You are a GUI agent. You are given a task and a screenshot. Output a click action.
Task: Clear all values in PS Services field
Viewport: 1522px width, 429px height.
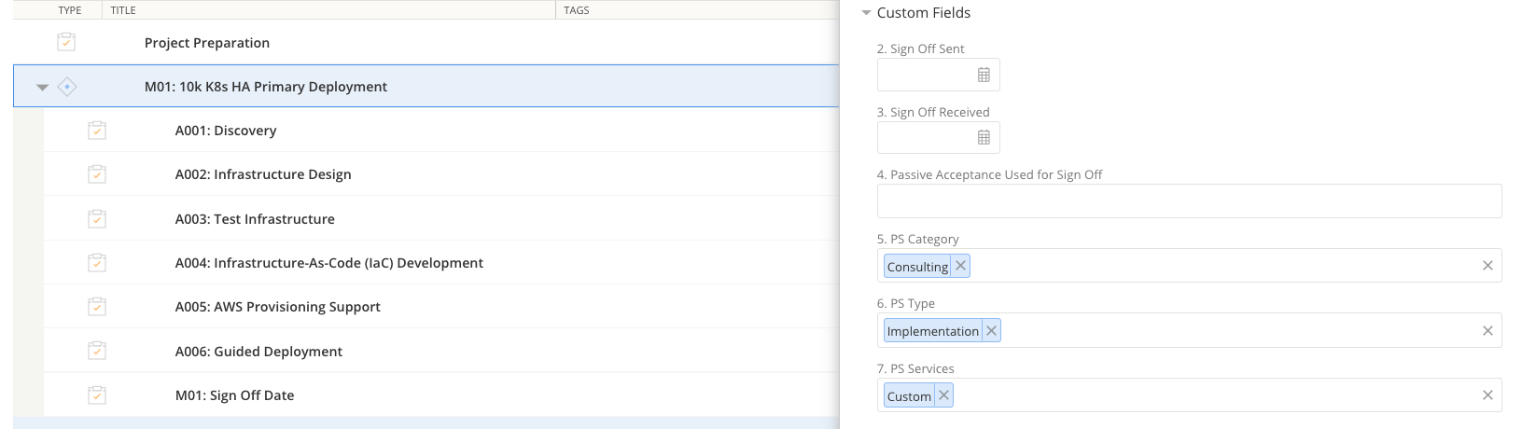pyautogui.click(x=1487, y=395)
